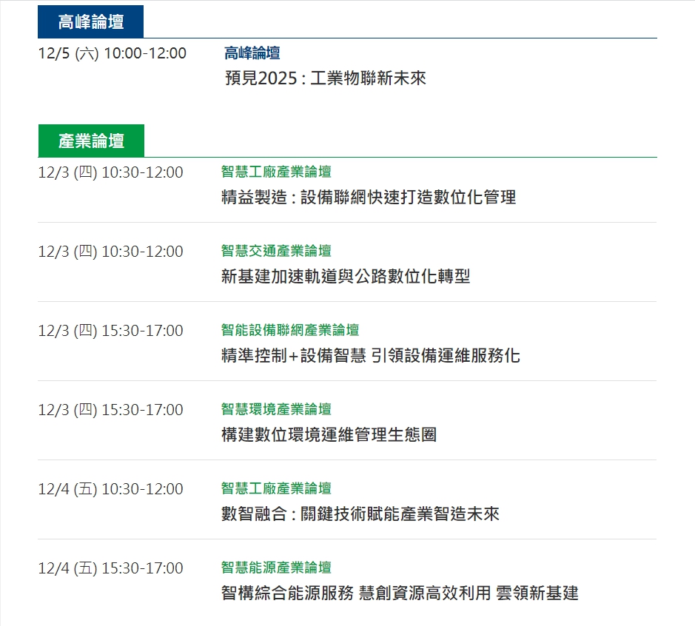Screen dimensions: 695x626
Task: Select the 產業論壇 green tab header
Action: (x=91, y=141)
